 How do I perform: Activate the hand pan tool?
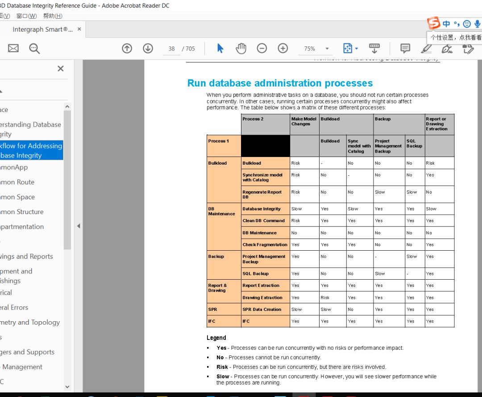[x=241, y=48]
